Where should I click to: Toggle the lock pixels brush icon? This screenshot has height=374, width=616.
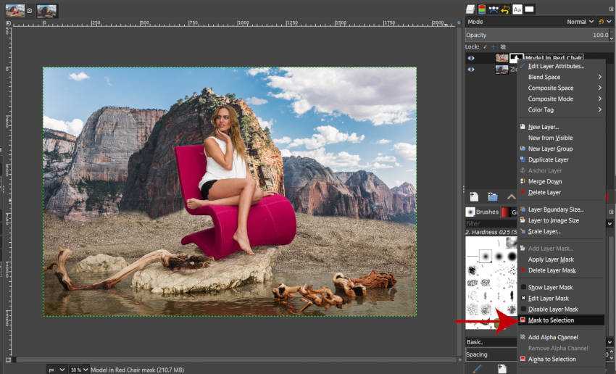coord(484,46)
